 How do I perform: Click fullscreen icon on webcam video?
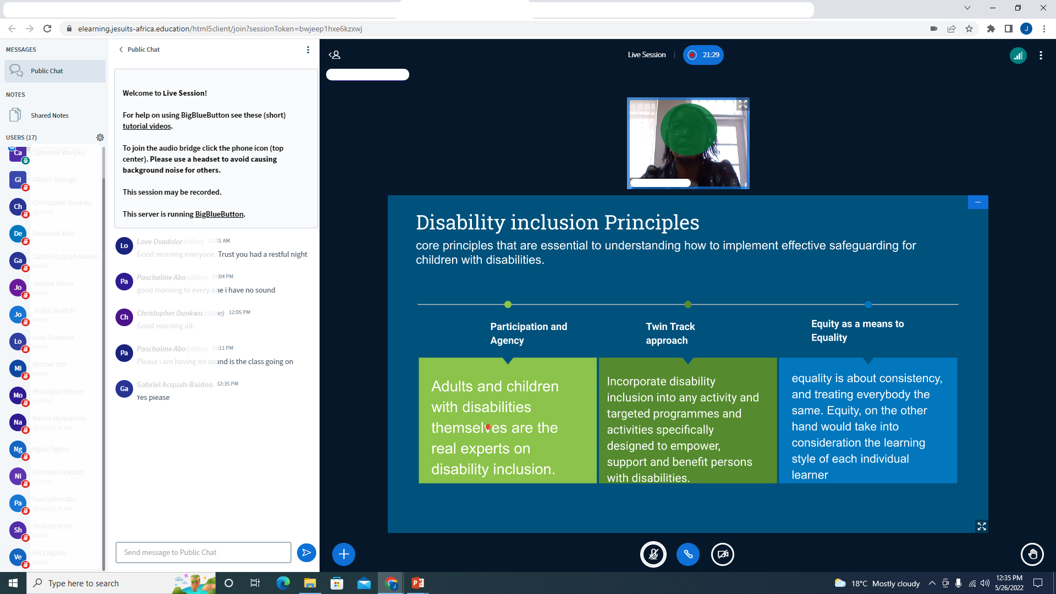[743, 104]
